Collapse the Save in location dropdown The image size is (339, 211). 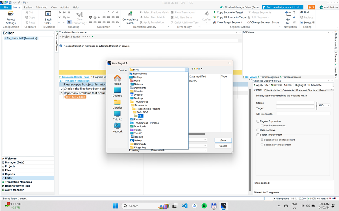click(186, 70)
